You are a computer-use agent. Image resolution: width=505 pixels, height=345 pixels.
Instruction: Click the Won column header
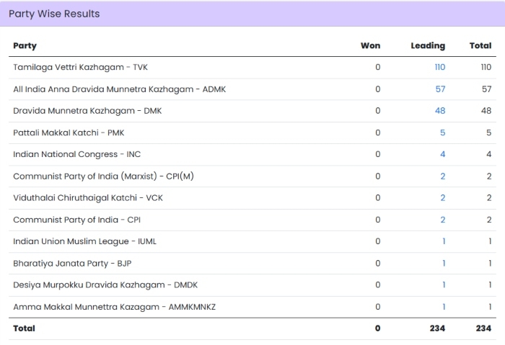(x=370, y=45)
